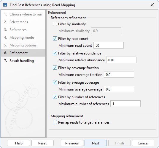Open step 2 Select reads
This screenshot has height=148, width=159.
click(x=23, y=22)
